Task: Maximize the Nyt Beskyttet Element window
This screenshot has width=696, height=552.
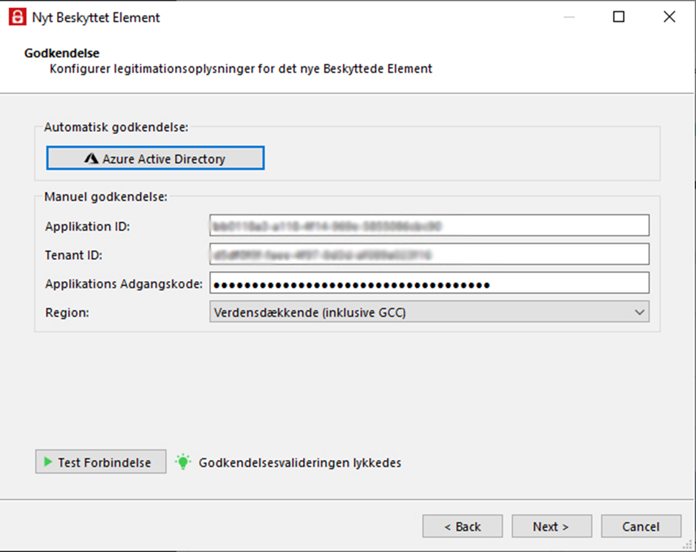Action: [619, 17]
